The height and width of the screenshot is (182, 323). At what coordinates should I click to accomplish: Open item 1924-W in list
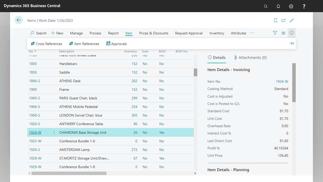click(35, 132)
